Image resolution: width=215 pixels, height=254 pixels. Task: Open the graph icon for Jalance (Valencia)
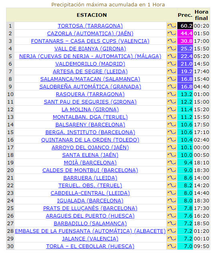click(171, 239)
